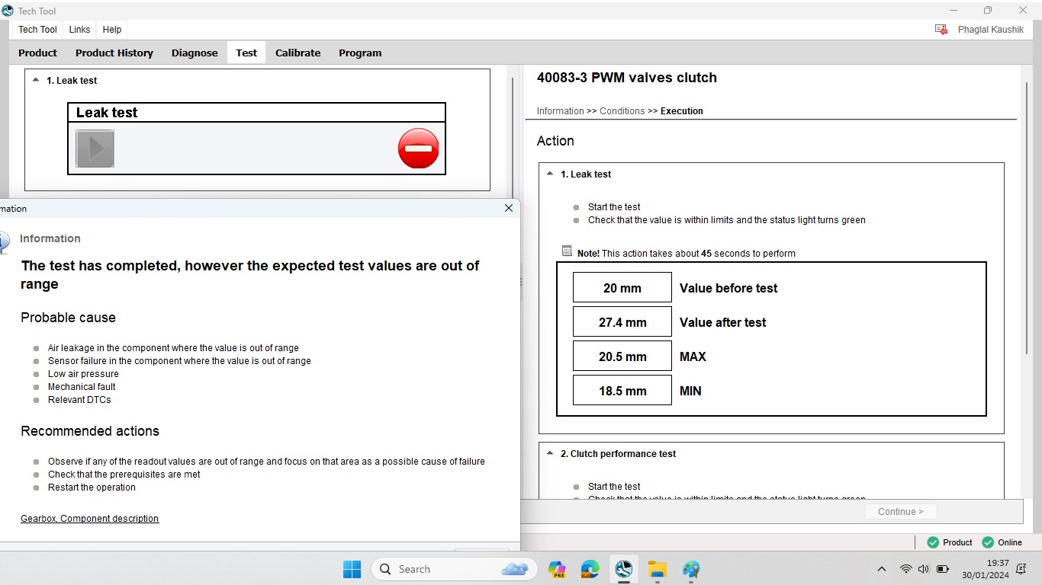Open the Program tab
1042x585 pixels.
pyautogui.click(x=360, y=53)
